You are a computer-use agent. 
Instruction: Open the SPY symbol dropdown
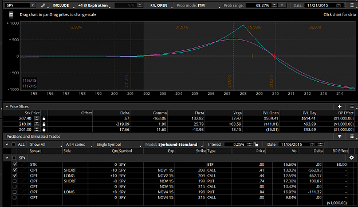(33, 5)
